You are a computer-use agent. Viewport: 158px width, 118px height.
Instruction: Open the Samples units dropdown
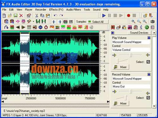click(81, 22)
